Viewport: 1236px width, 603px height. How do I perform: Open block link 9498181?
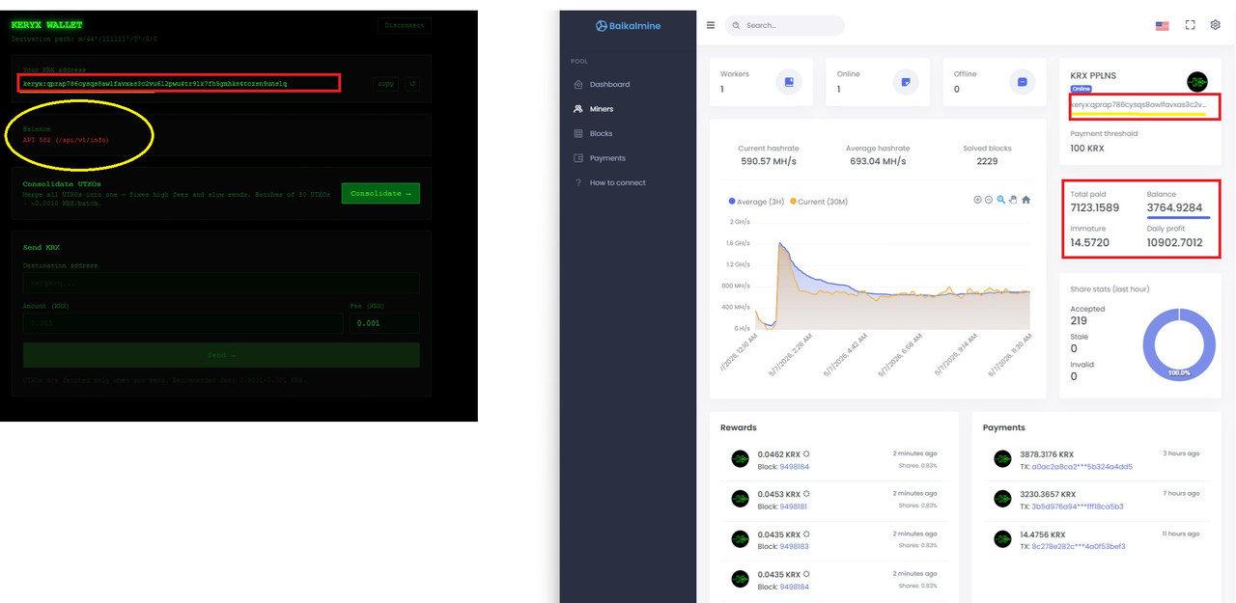[x=794, y=507]
